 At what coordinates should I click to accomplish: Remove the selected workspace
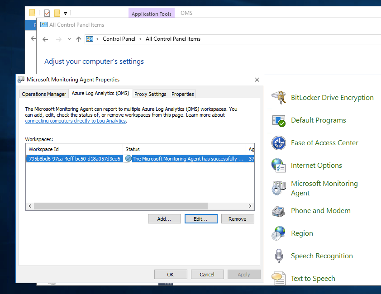[x=238, y=218]
